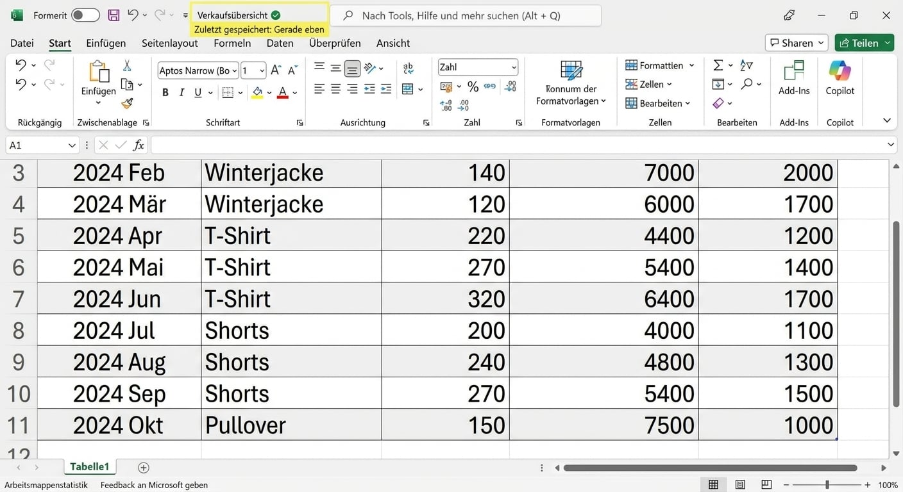Image resolution: width=903 pixels, height=492 pixels.
Task: Click the wrap text icon
Action: (x=409, y=68)
